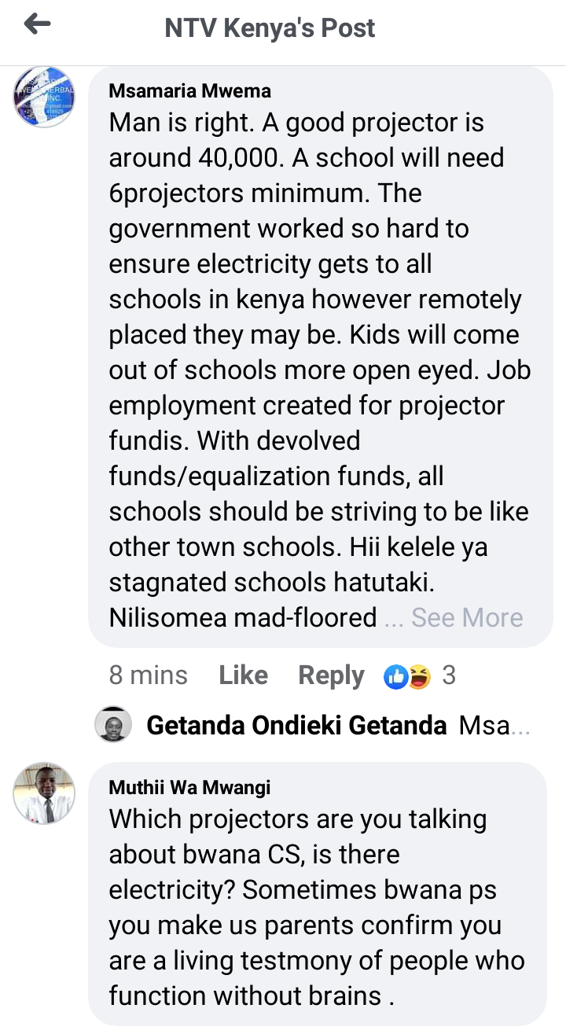Expand the truncated reply from Getanda
The image size is (566, 1034).
494,725
